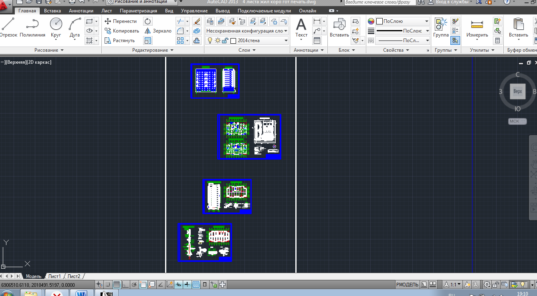This screenshot has width=537, height=296.
Task: Switch to the Вставка ribbon tab
Action: [52, 11]
